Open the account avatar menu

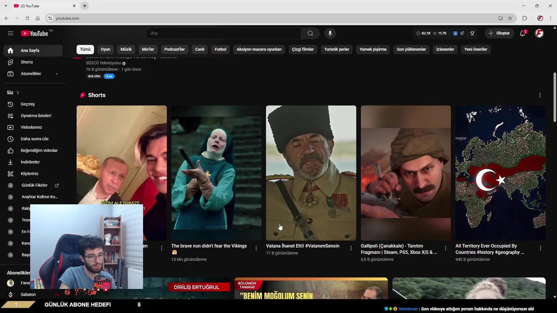(539, 33)
